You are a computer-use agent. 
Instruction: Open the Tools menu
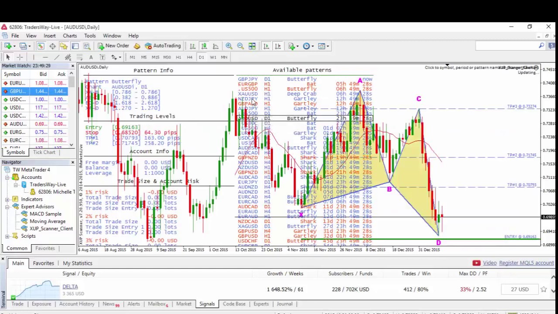[x=90, y=36]
